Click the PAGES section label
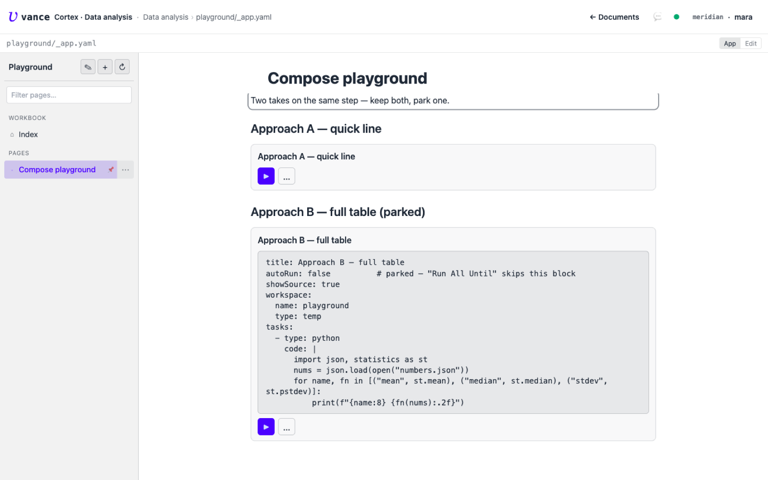 19,153
